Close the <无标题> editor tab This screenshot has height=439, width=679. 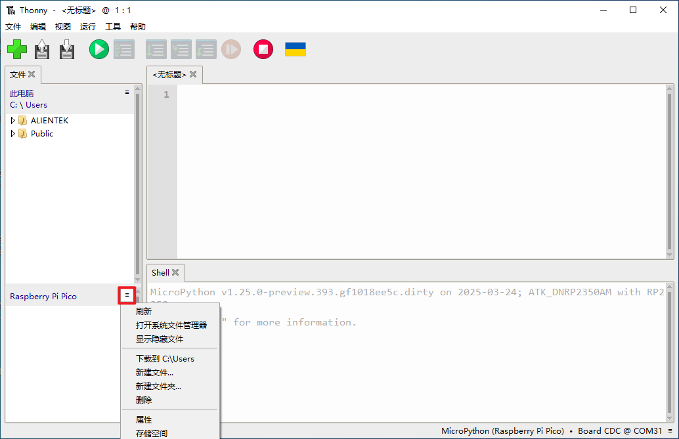click(x=193, y=74)
